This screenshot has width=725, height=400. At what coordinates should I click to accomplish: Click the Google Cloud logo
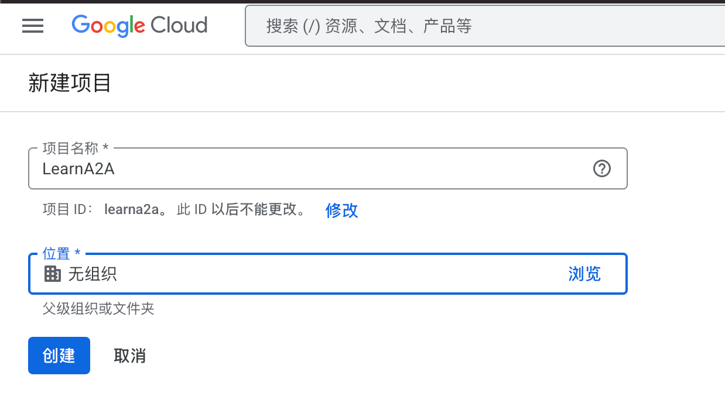coord(139,26)
